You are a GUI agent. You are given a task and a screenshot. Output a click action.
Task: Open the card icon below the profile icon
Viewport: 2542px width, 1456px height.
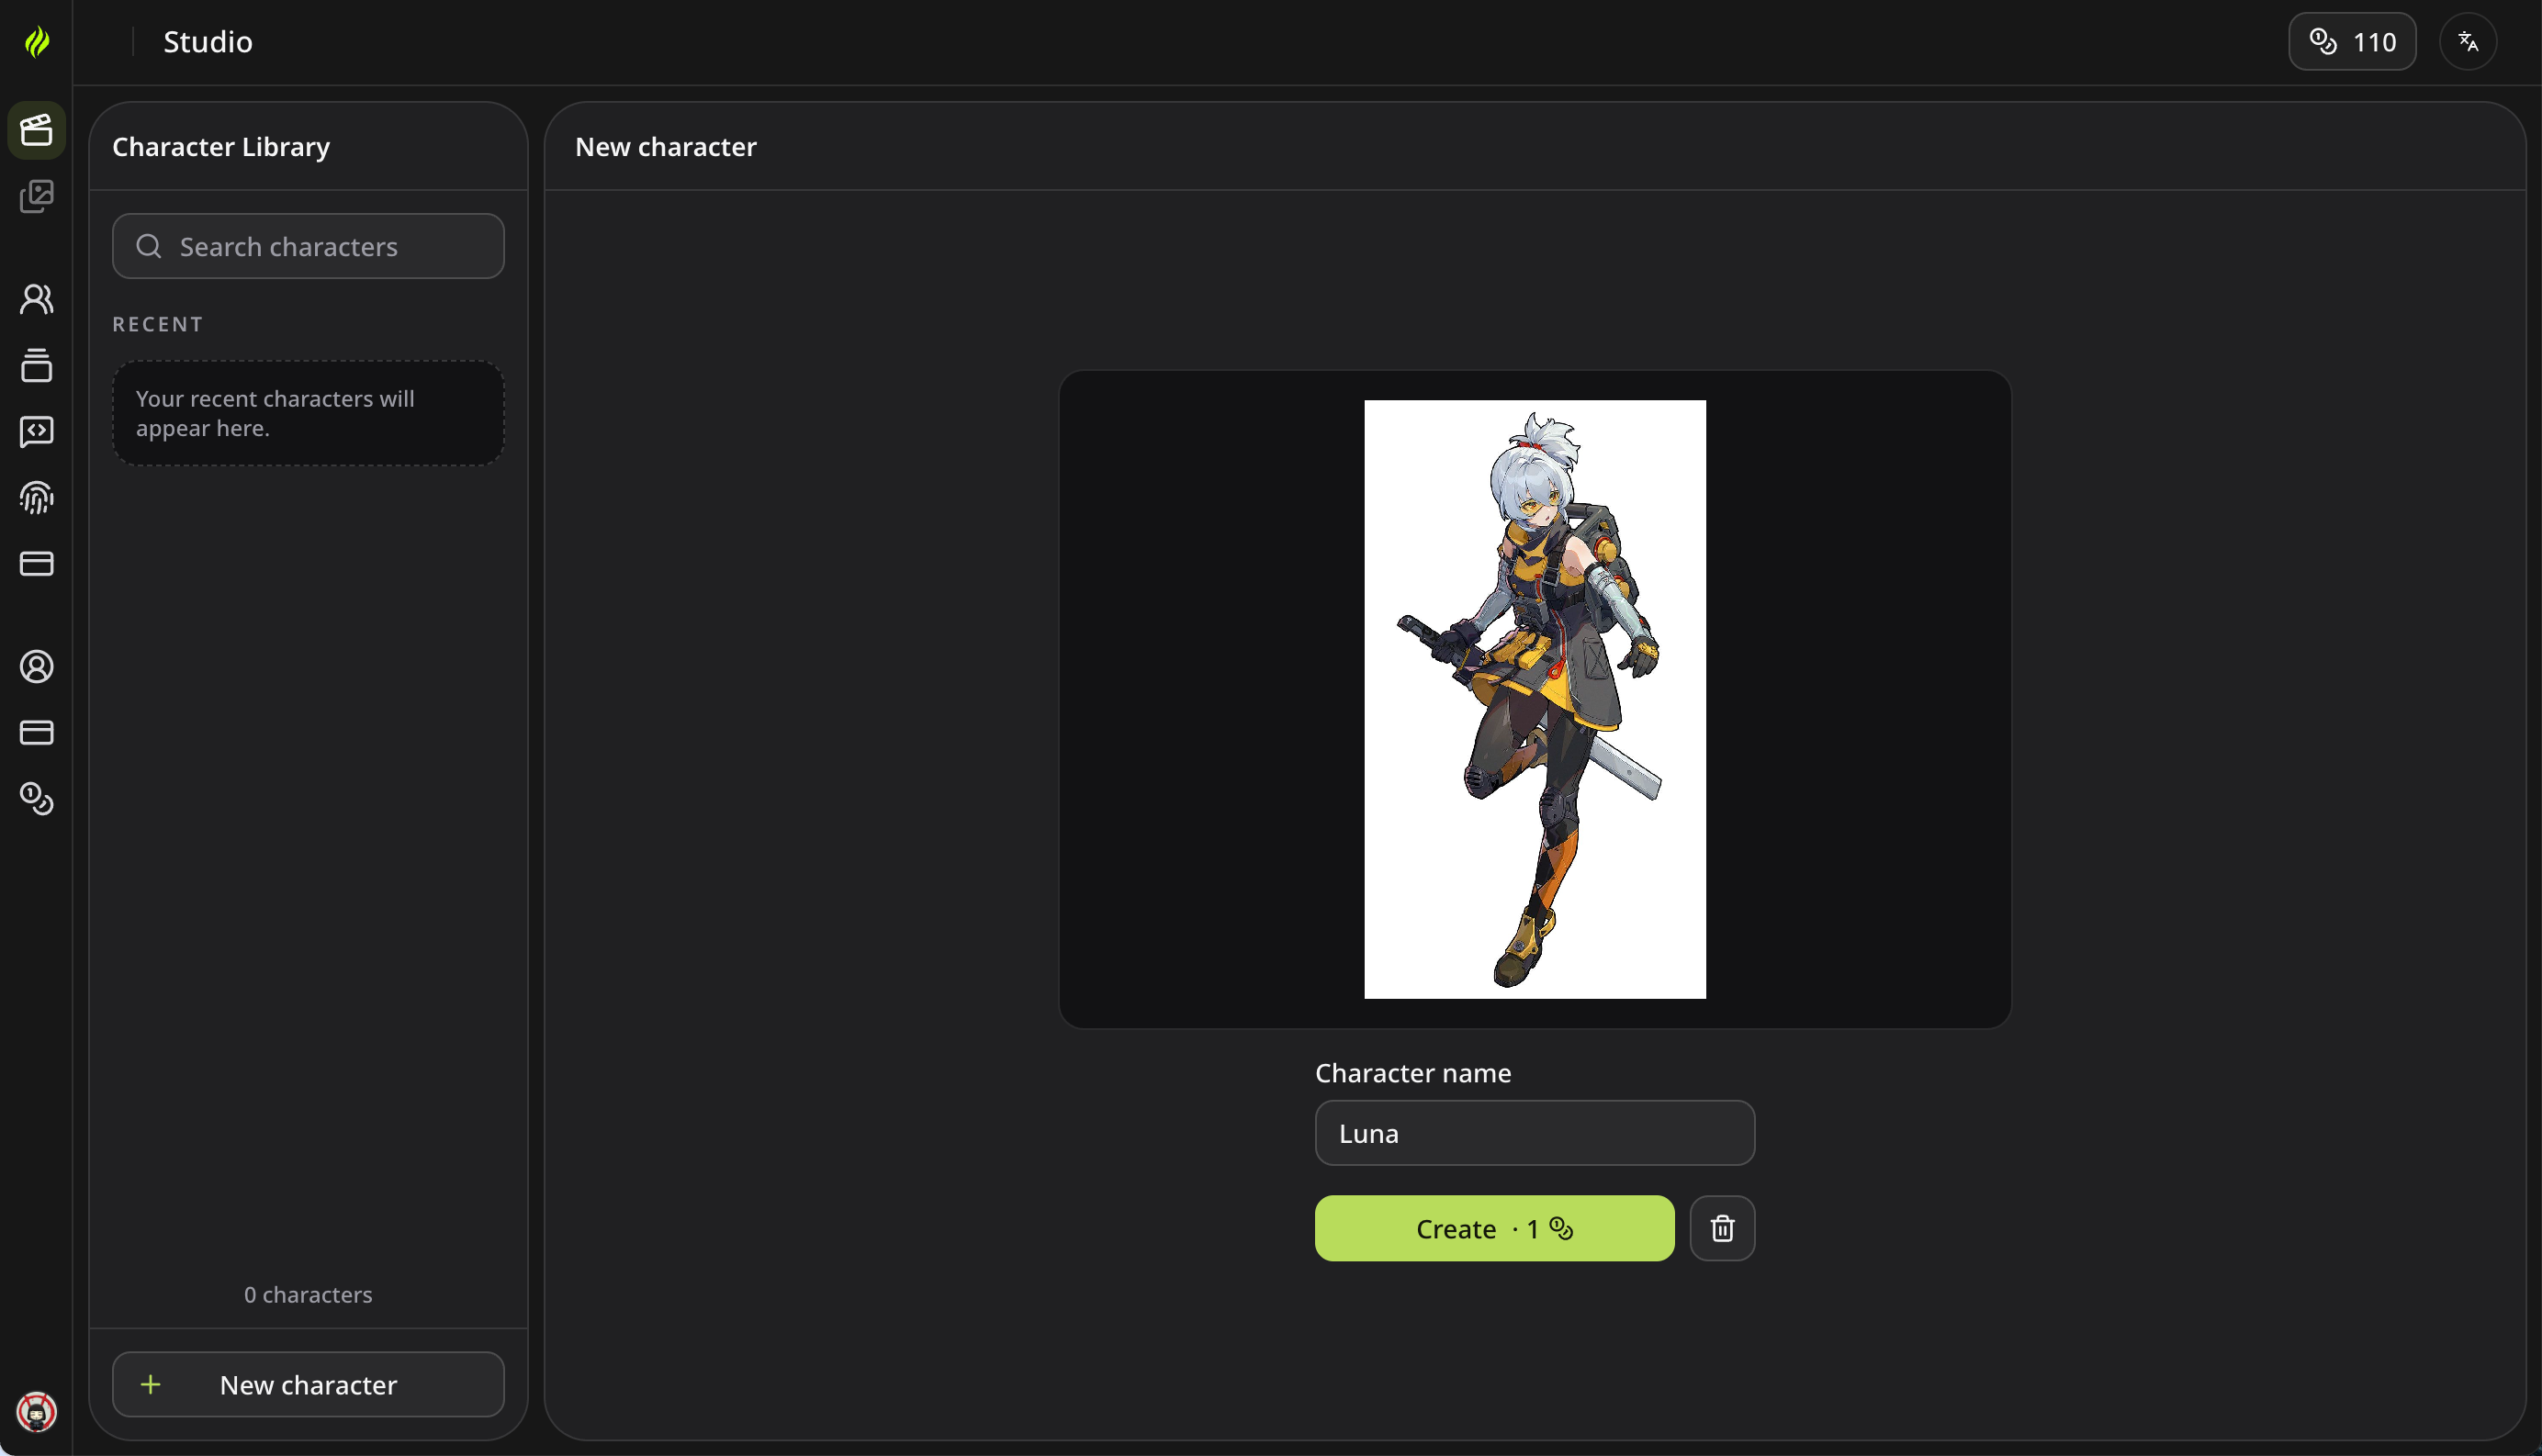[37, 733]
